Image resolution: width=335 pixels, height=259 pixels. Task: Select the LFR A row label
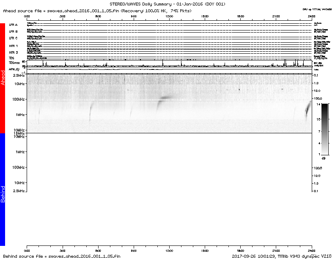click(13, 25)
